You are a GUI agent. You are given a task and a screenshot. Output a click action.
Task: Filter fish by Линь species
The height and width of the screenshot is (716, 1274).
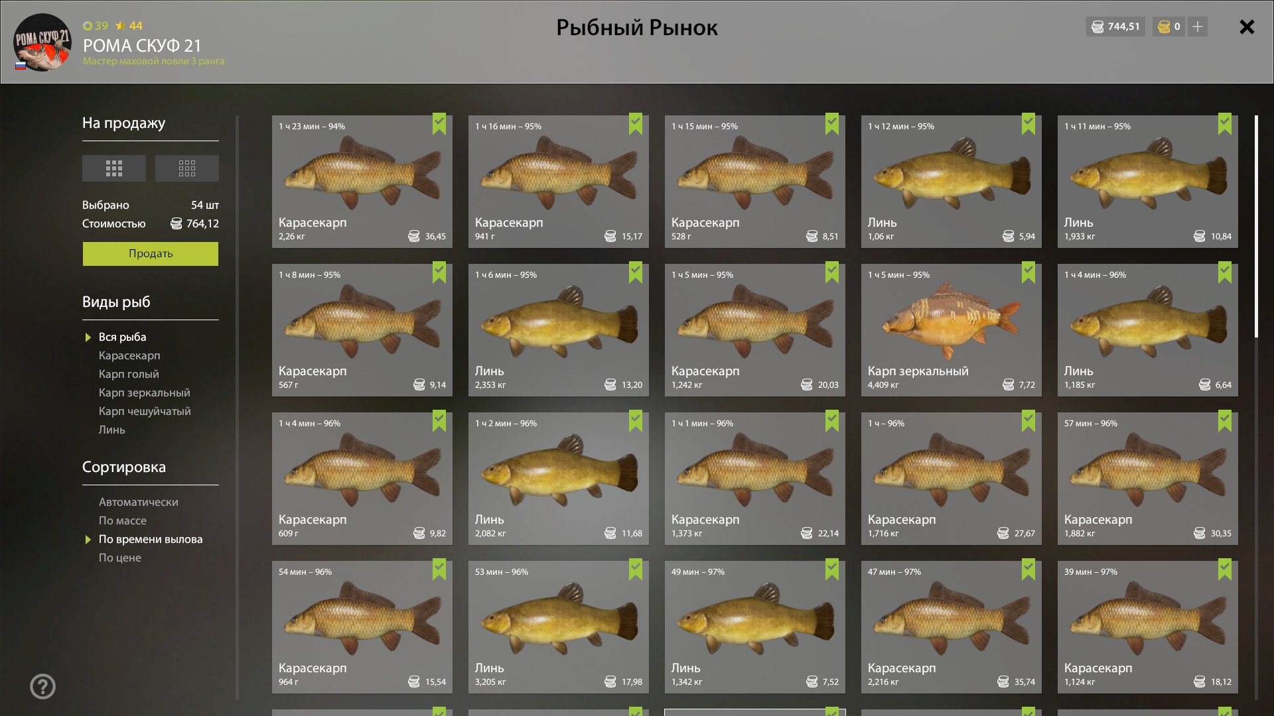[x=111, y=430]
